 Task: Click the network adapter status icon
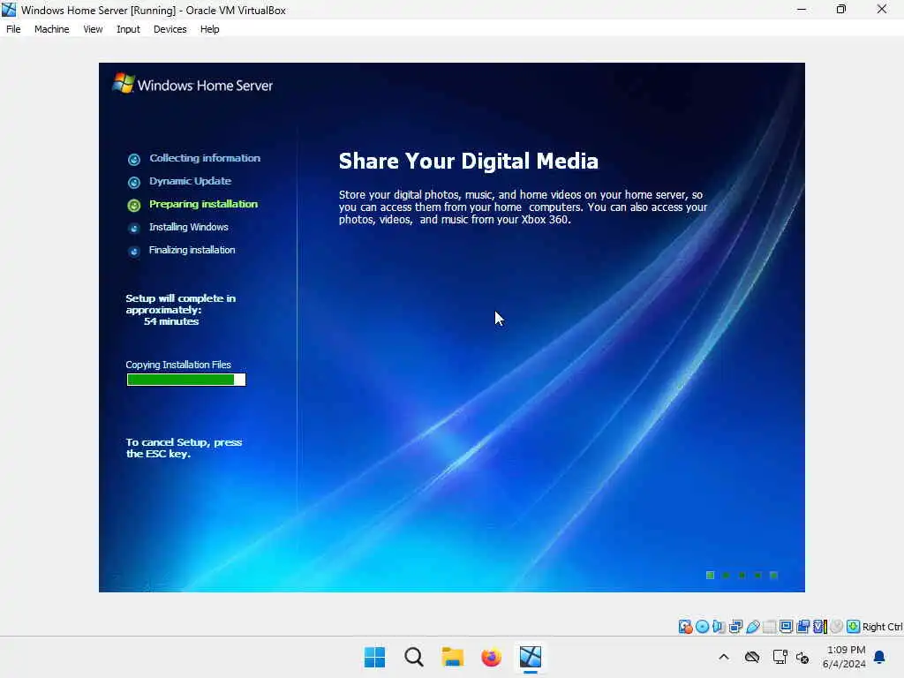click(735, 627)
